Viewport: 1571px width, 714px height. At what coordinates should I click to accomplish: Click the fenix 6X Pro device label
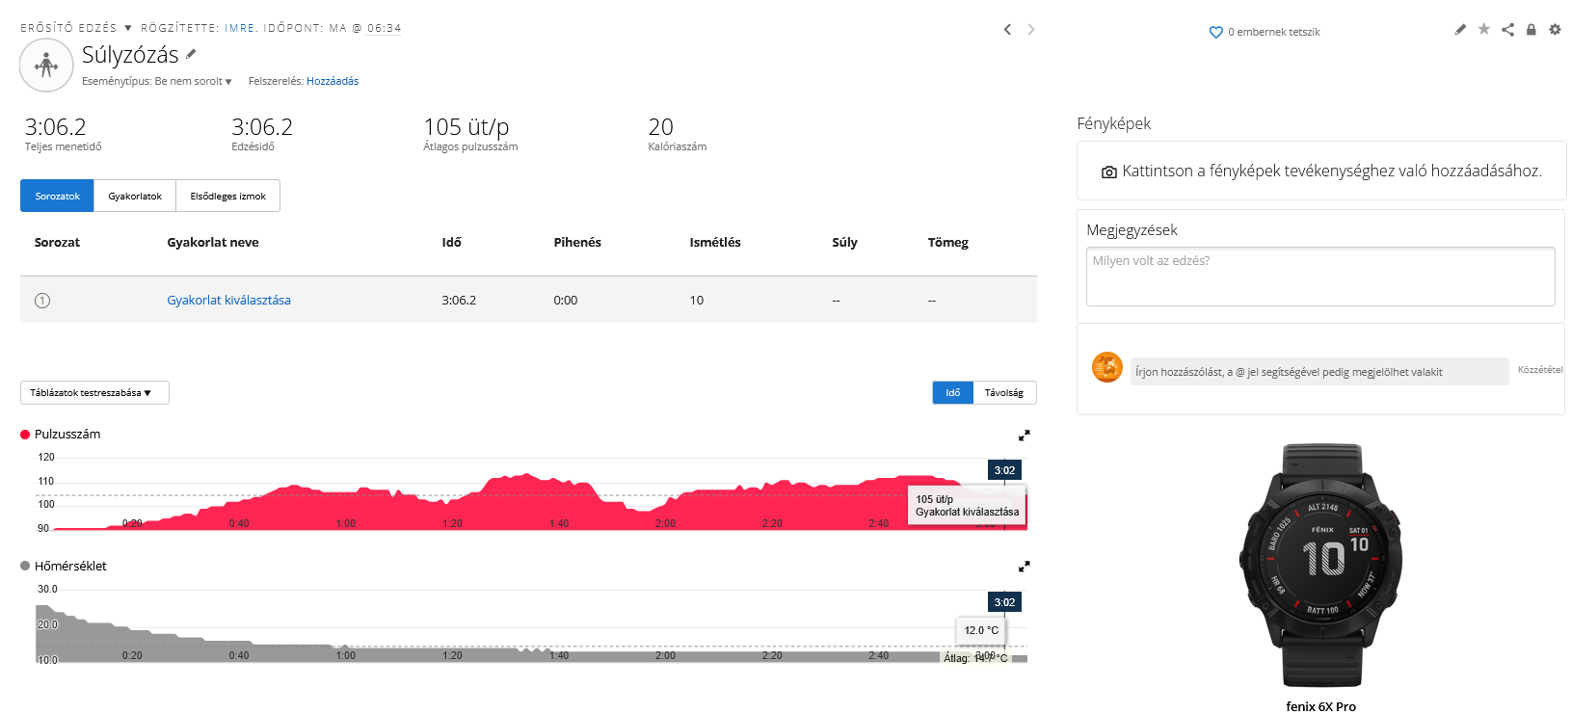[1320, 706]
